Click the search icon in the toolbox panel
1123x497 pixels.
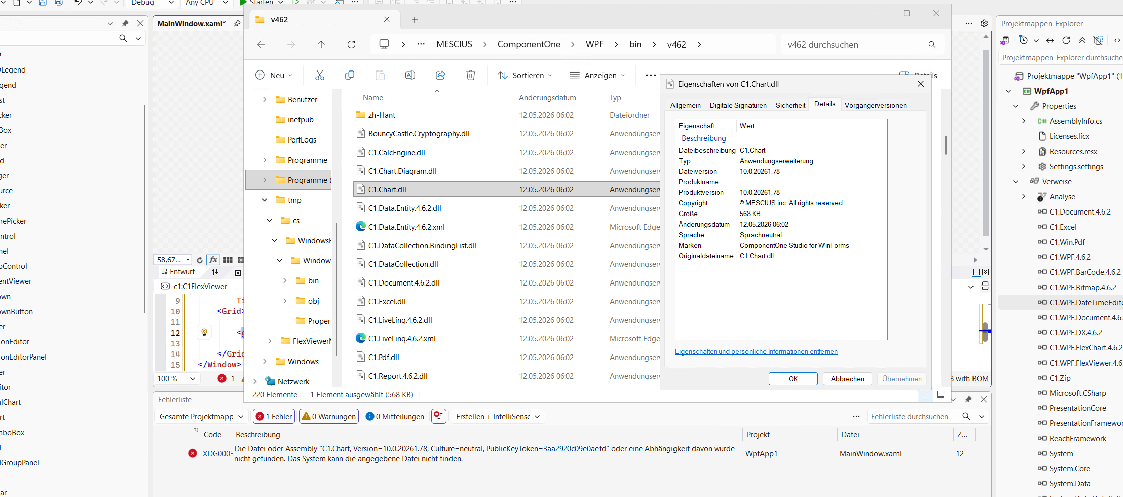[123, 38]
